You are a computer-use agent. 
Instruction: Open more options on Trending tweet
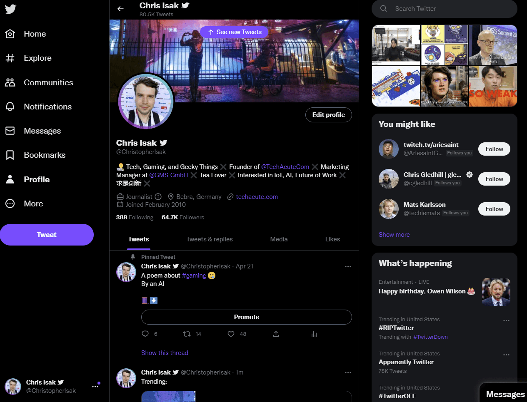click(x=348, y=372)
